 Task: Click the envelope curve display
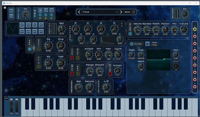(107, 40)
